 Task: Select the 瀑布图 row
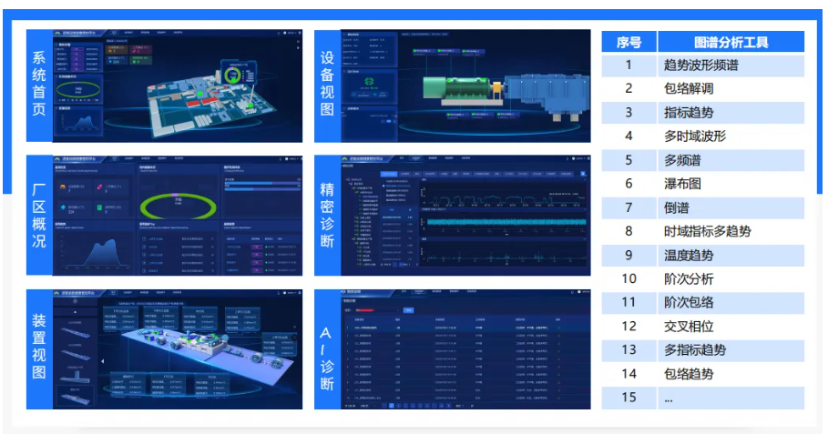[703, 184]
